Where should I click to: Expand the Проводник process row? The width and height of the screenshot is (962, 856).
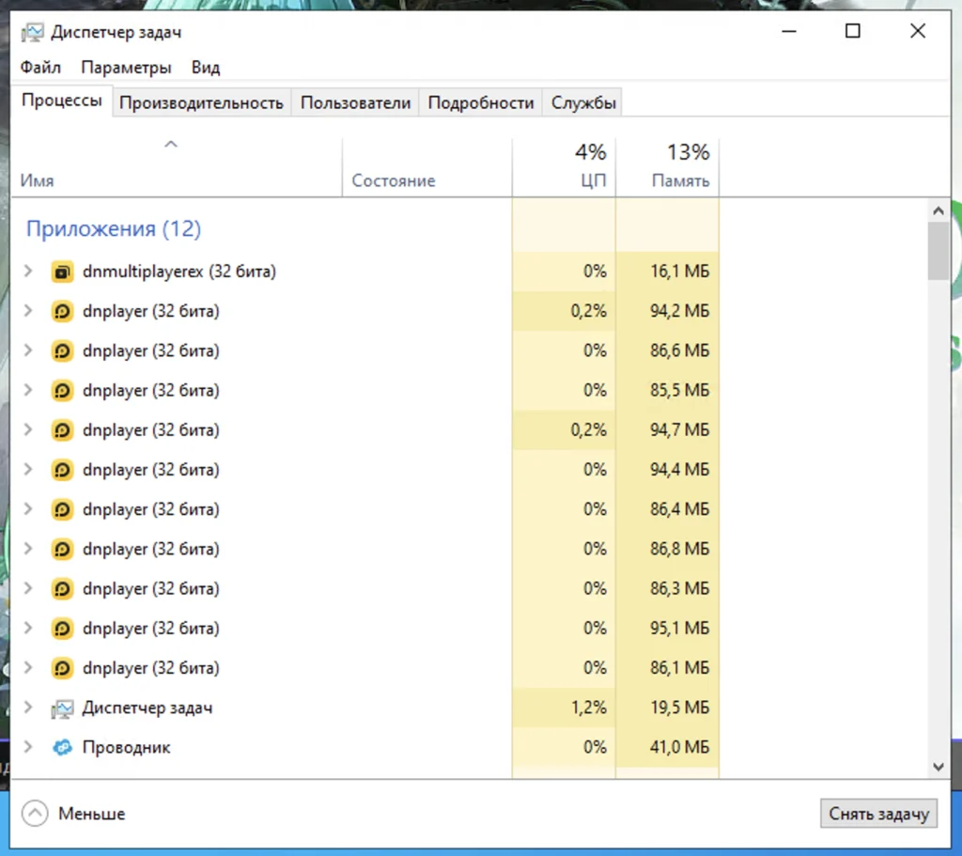(27, 747)
